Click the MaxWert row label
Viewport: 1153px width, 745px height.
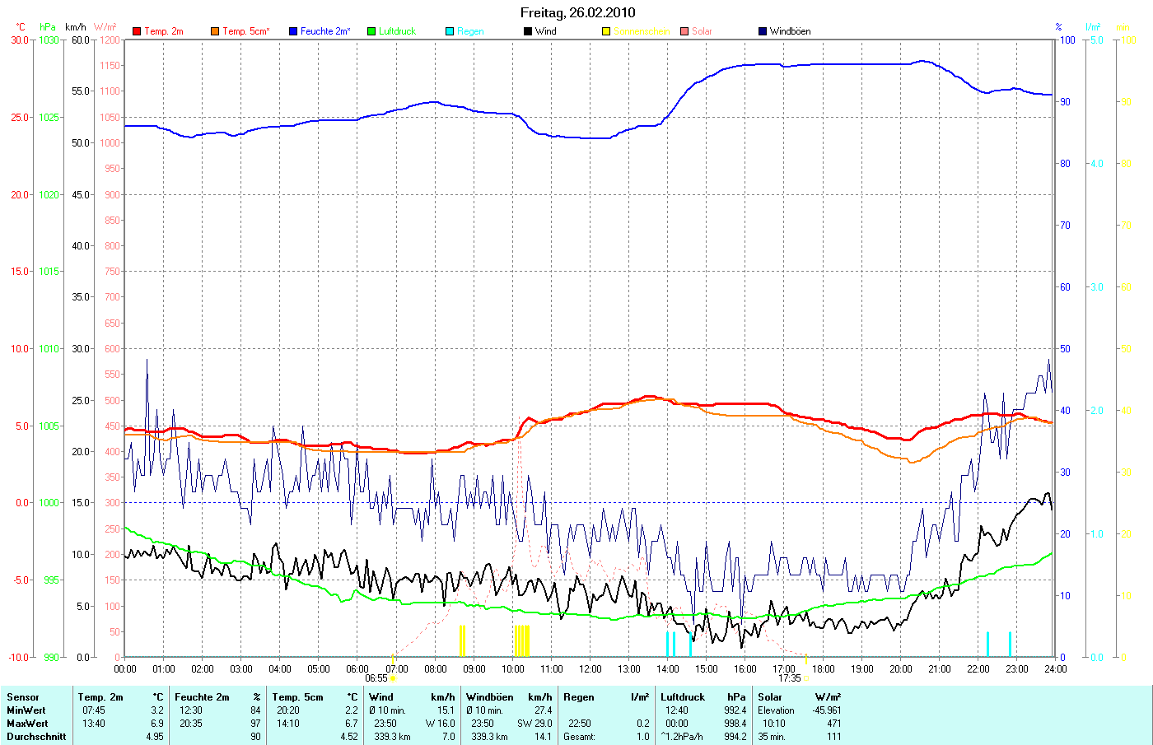[x=26, y=724]
